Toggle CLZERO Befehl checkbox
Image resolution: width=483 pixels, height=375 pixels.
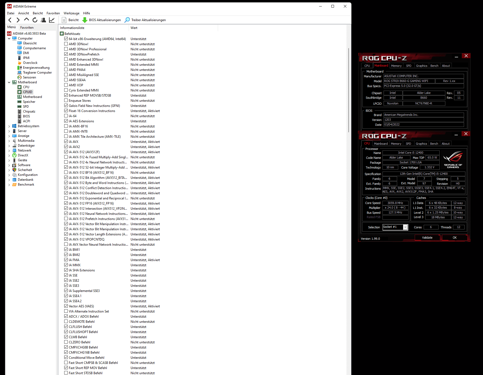coord(66,342)
